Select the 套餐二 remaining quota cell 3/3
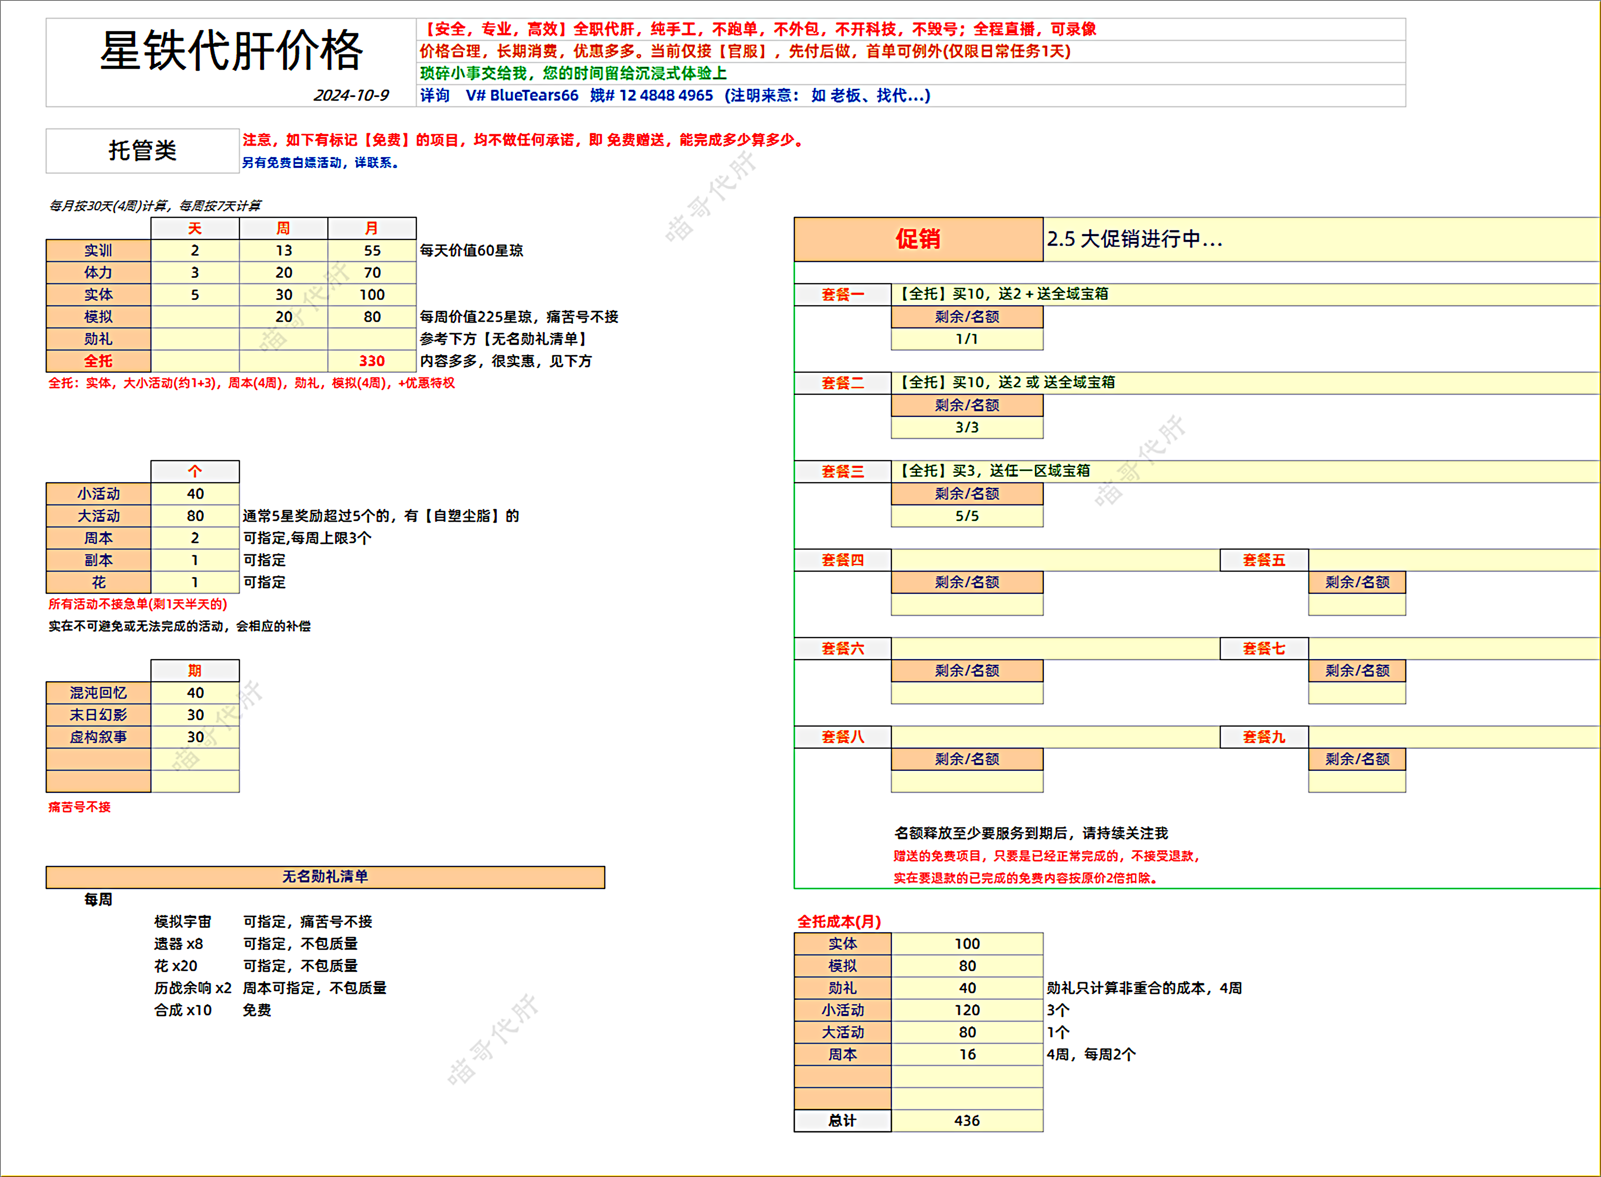 [x=967, y=427]
